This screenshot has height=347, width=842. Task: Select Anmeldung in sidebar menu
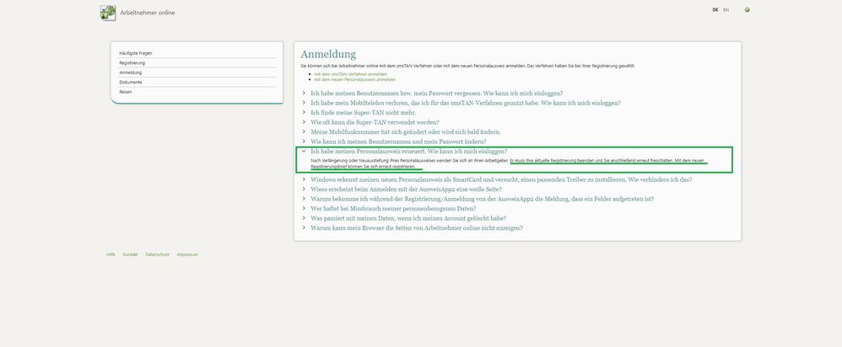tap(131, 72)
